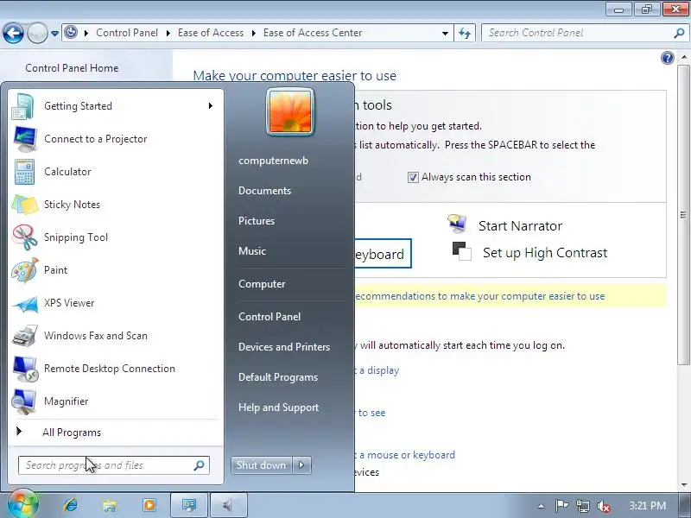Click Ease of Access Center breadcrumb
The width and height of the screenshot is (691, 518).
coord(313,33)
